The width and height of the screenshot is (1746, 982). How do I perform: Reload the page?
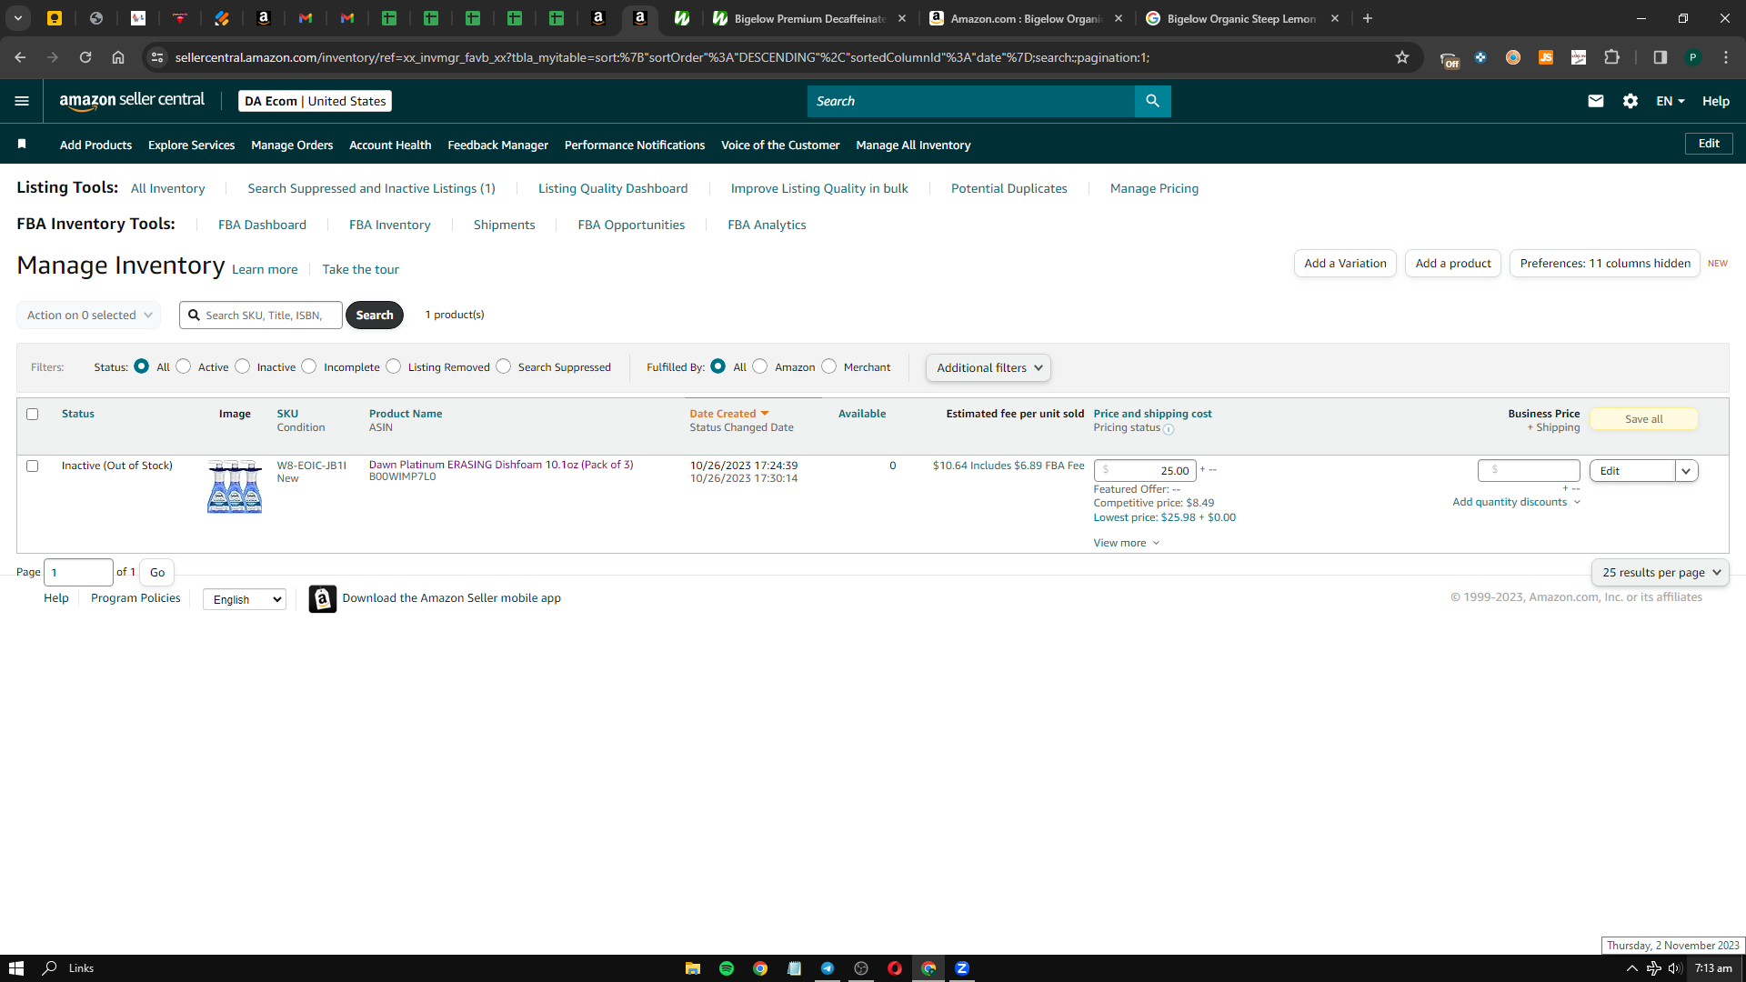point(85,57)
